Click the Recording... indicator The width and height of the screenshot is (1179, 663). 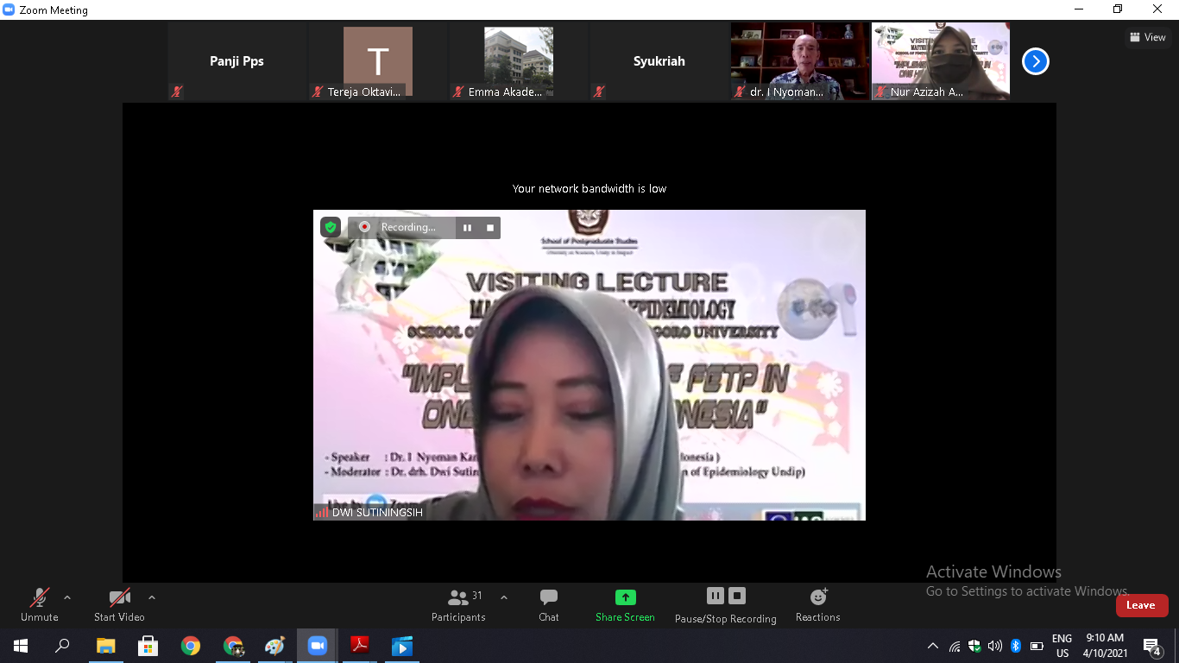click(x=400, y=227)
